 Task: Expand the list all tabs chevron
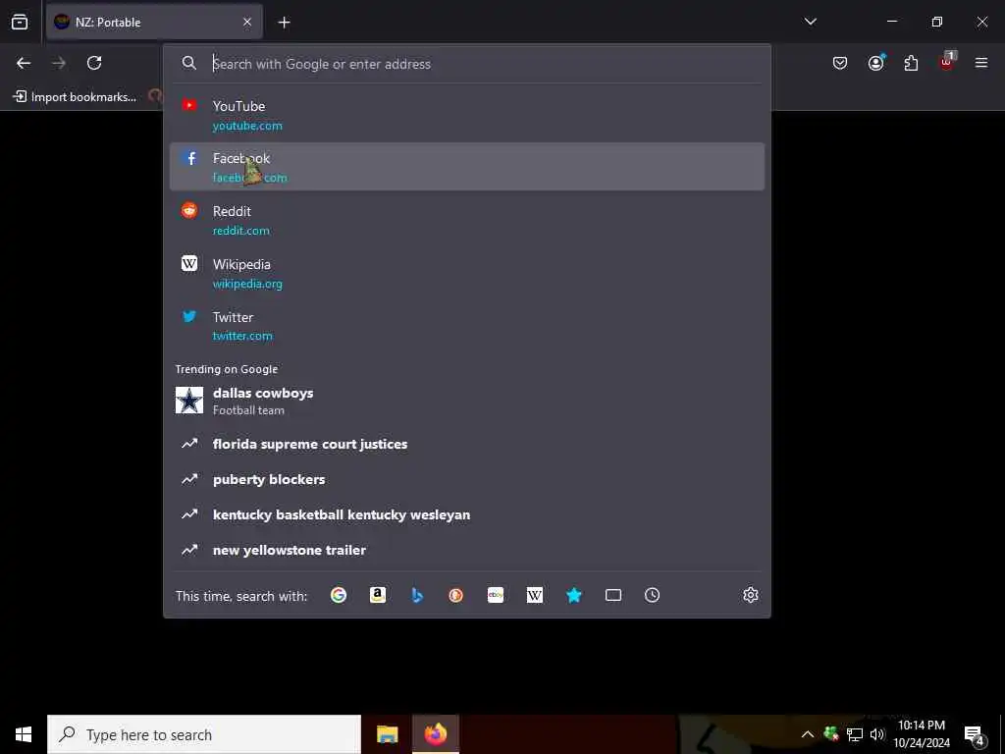pyautogui.click(x=810, y=22)
